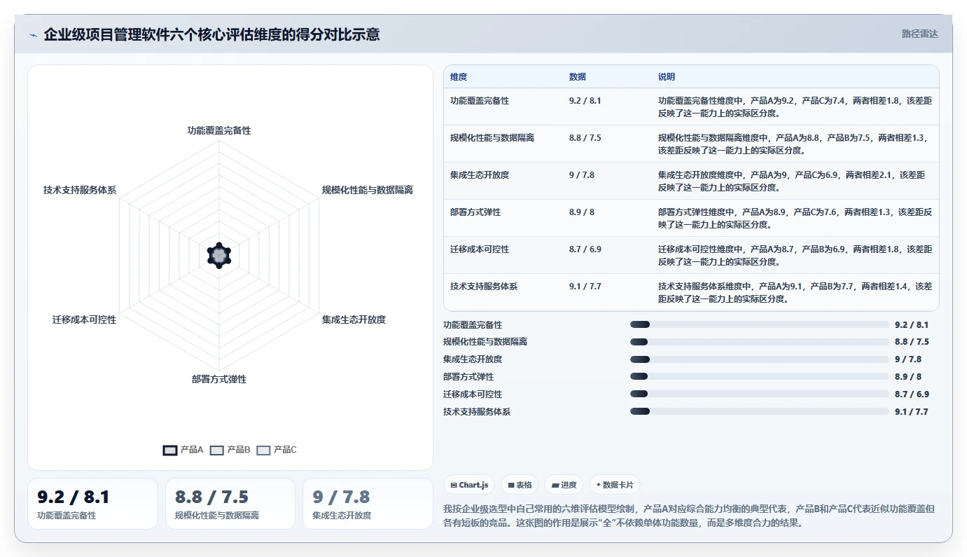967x557 pixels.
Task: Click the 迁移成本可控性 row explanation text
Action: (x=795, y=256)
